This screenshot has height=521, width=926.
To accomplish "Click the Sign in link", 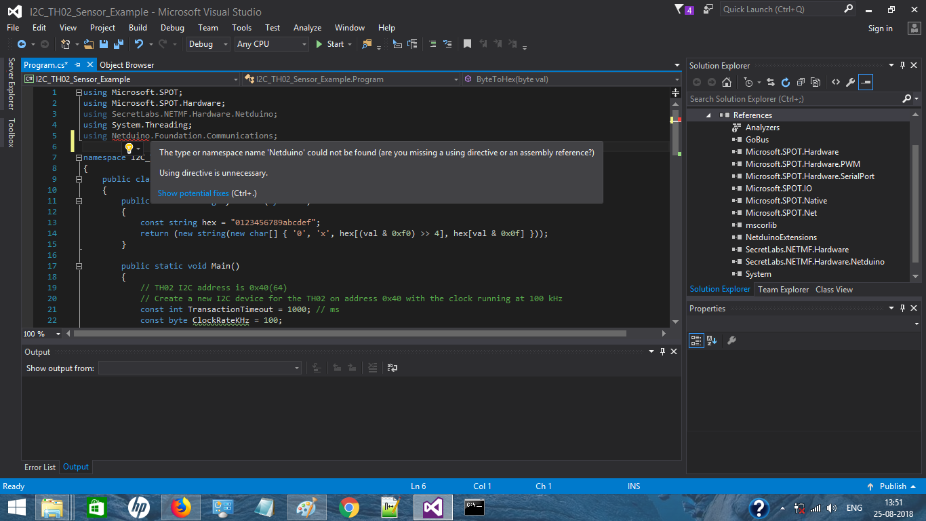I will 880,28.
